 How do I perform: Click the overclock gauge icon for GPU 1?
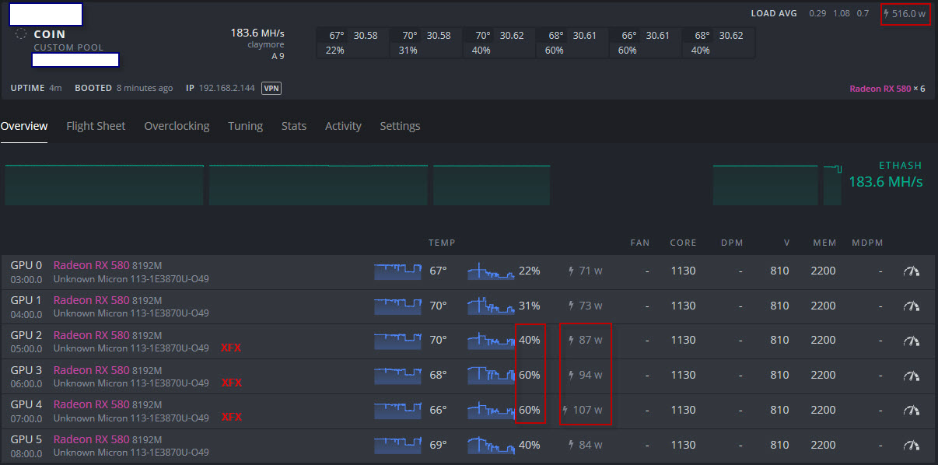[x=911, y=306]
